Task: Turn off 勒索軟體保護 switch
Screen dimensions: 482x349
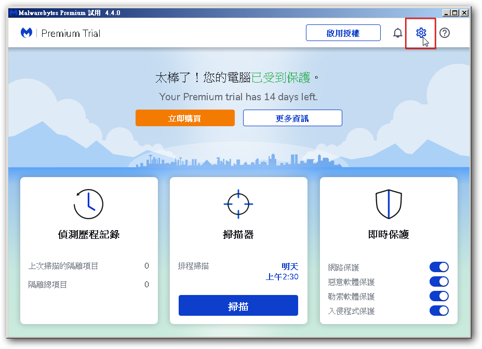Action: [x=439, y=296]
